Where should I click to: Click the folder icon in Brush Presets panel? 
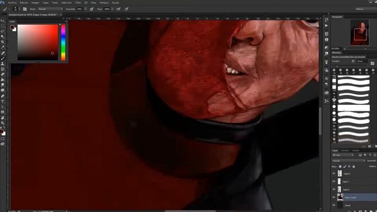(x=372, y=63)
